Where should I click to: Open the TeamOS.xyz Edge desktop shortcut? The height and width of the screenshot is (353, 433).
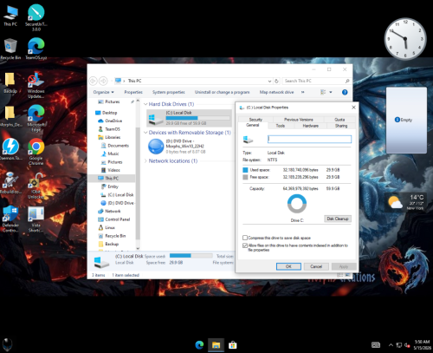pos(36,49)
